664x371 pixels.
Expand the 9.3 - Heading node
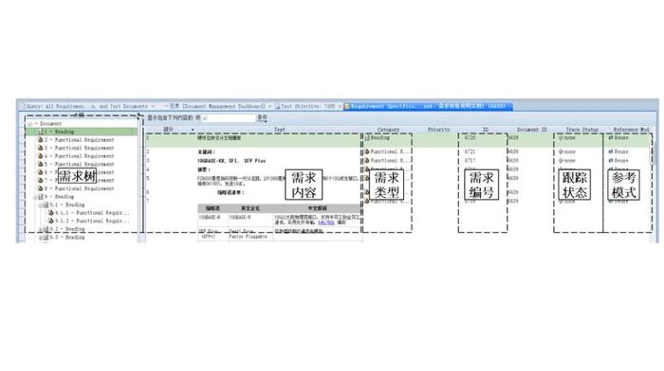tap(41, 238)
